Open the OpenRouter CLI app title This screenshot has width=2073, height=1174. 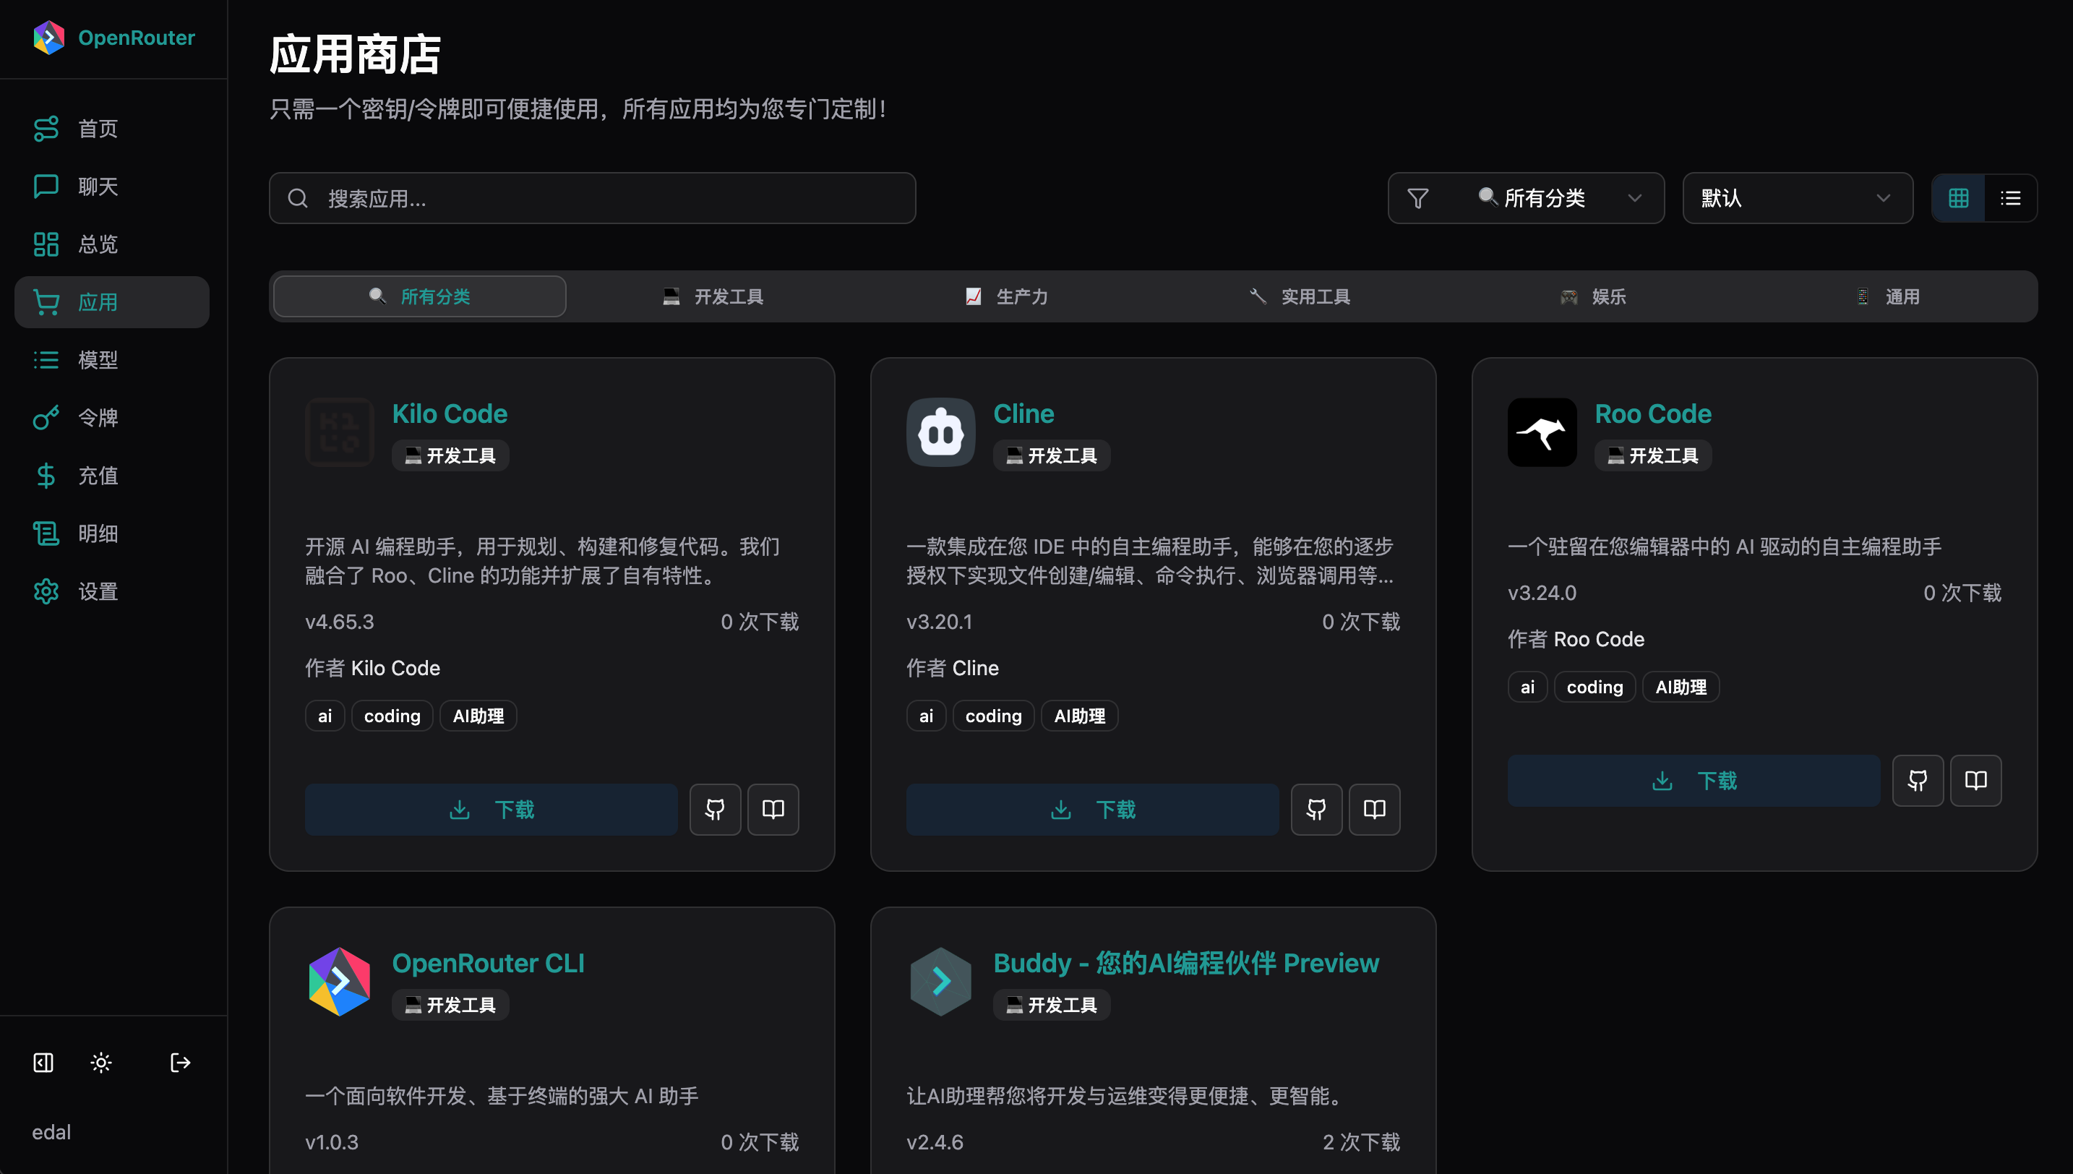pos(489,964)
